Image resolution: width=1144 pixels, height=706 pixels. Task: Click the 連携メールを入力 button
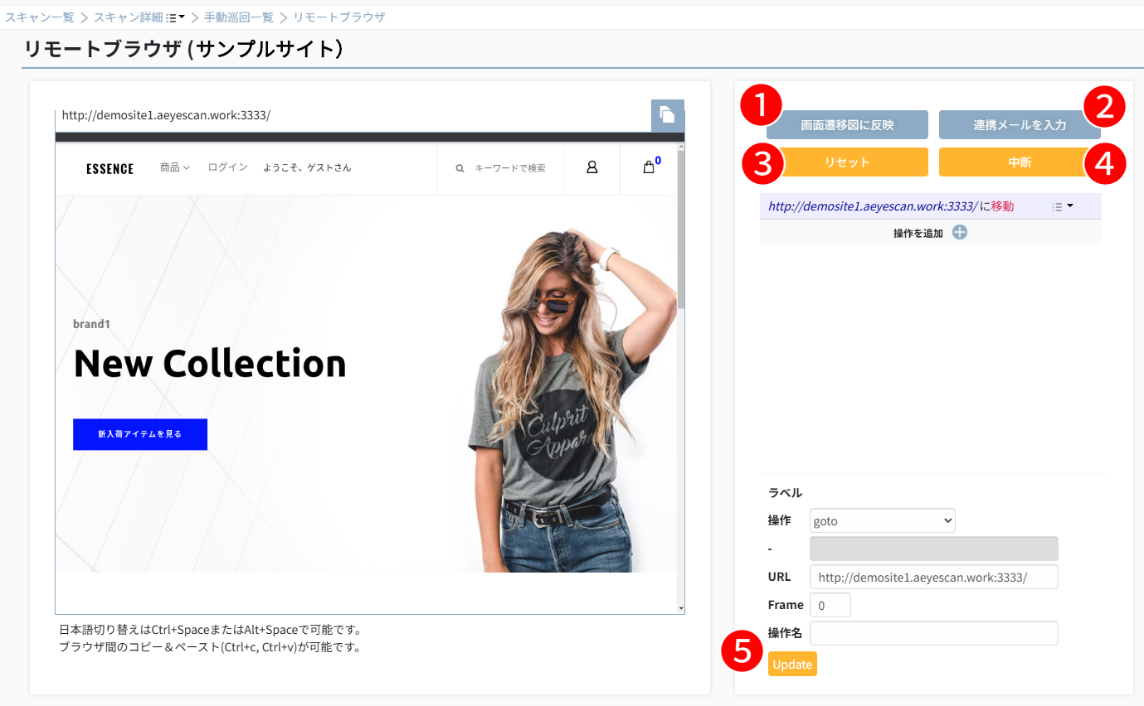tap(1019, 125)
